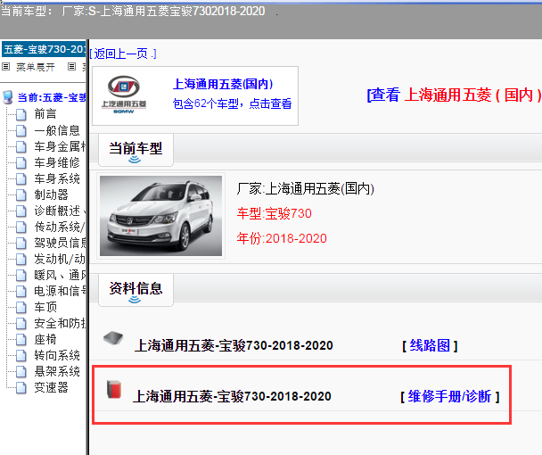Open the 车身系统 tree item
Screen dimensions: 542x455
[x=57, y=178]
